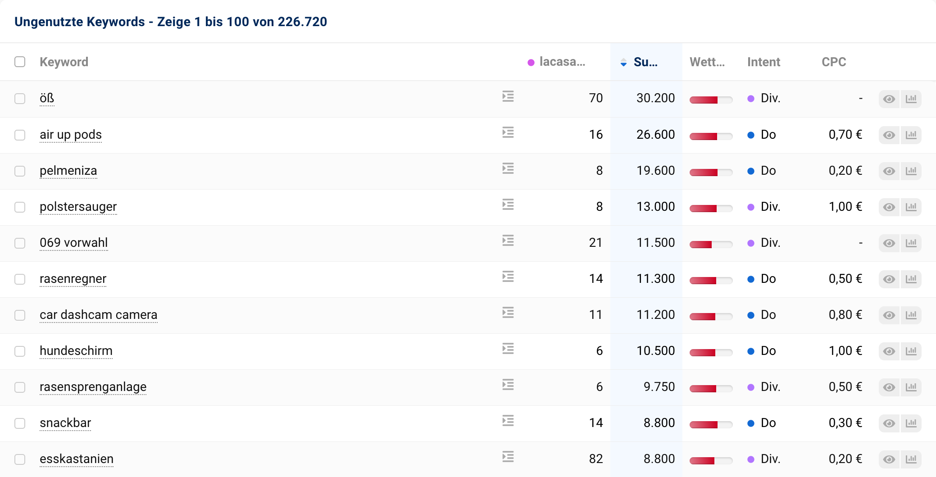Open the hundeschirm keyword link
This screenshot has height=477, width=936.
76,351
